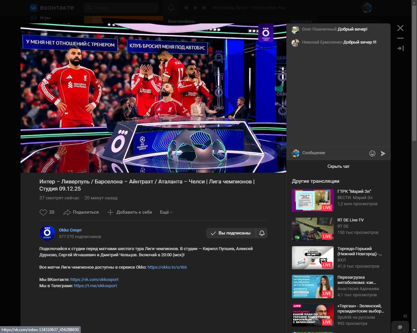Click the Поиск search field
This screenshot has width=417, height=333.
(x=121, y=8)
